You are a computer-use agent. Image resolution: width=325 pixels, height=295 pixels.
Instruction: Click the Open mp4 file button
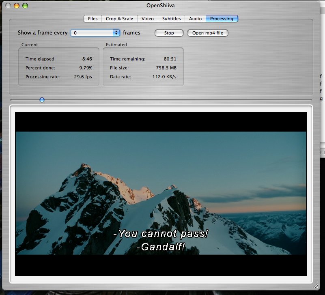pos(207,33)
